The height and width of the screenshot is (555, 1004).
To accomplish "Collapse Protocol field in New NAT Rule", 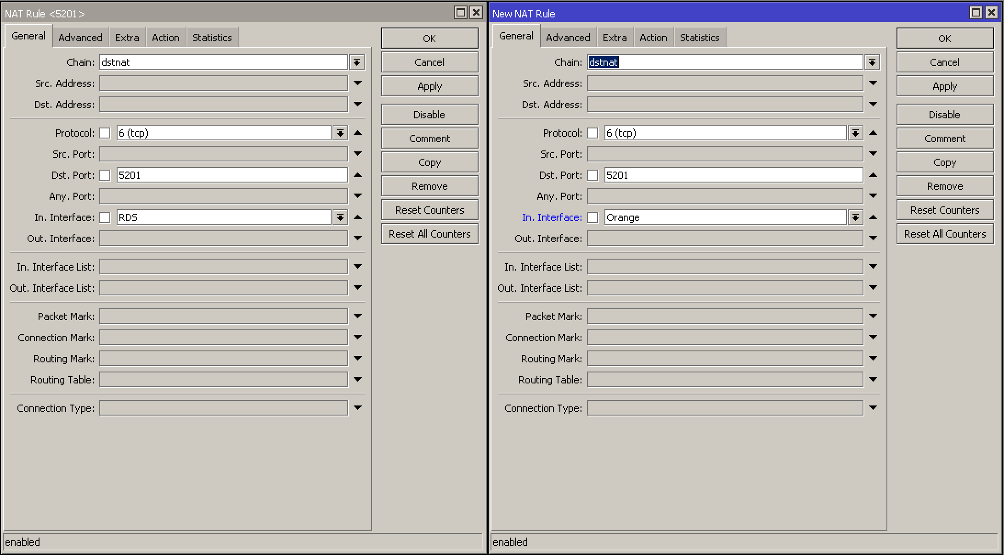I will [x=873, y=133].
